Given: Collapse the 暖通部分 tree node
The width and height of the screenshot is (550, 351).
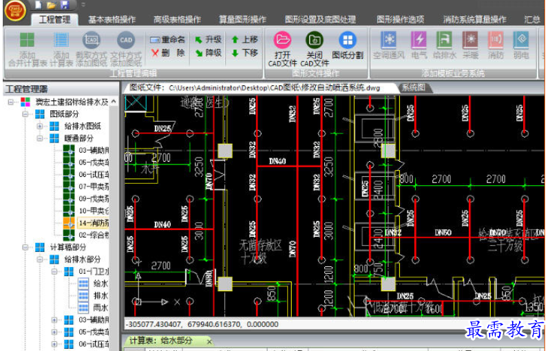Looking at the screenshot, I should [39, 138].
